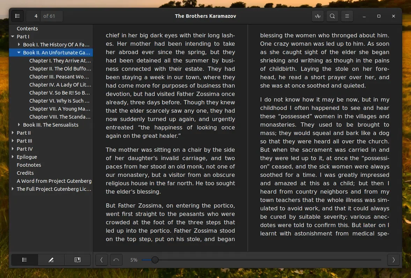
Task: Toggle the sidebar with the header list icon
Action: click(x=17, y=16)
